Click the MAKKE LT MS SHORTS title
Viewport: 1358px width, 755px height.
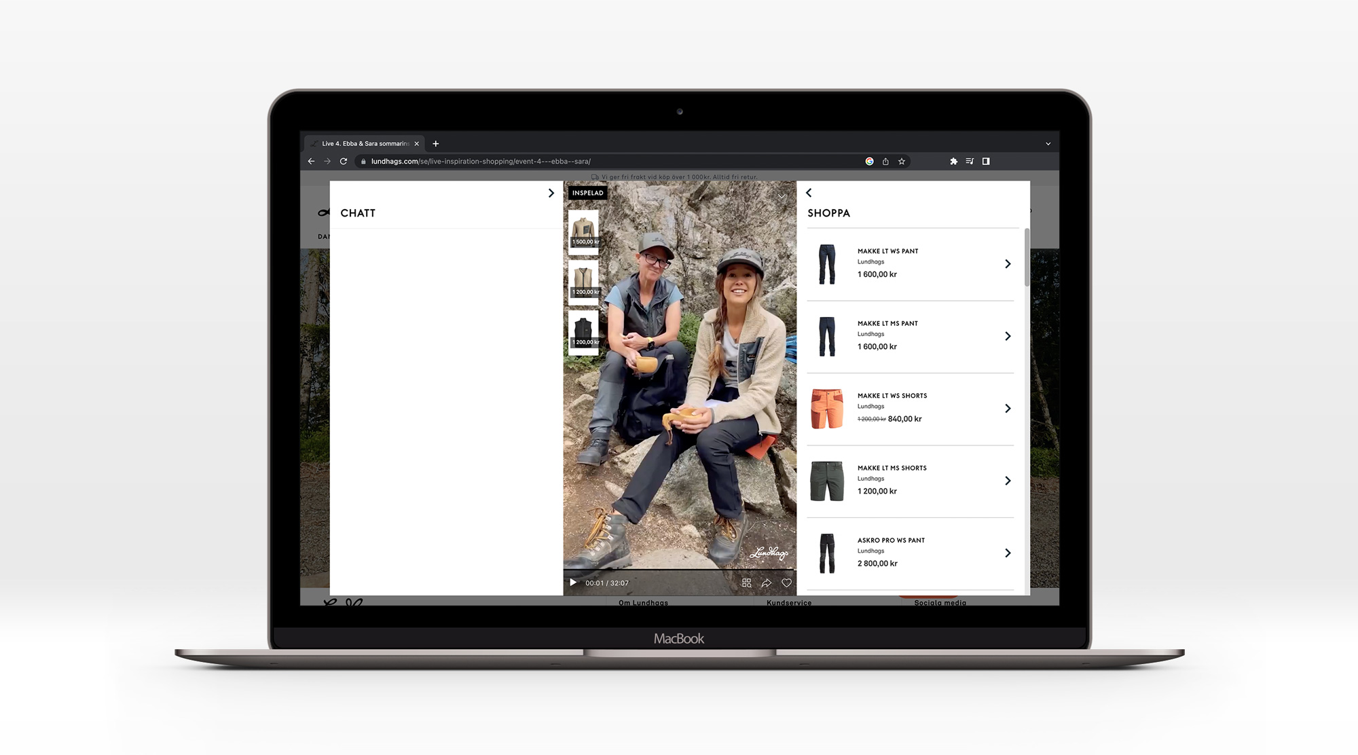(x=892, y=468)
